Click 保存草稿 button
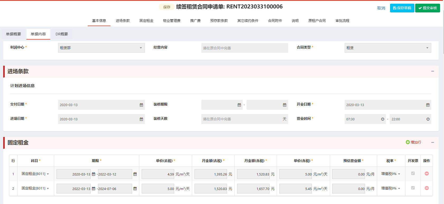444x204 pixels. tap(402, 8)
